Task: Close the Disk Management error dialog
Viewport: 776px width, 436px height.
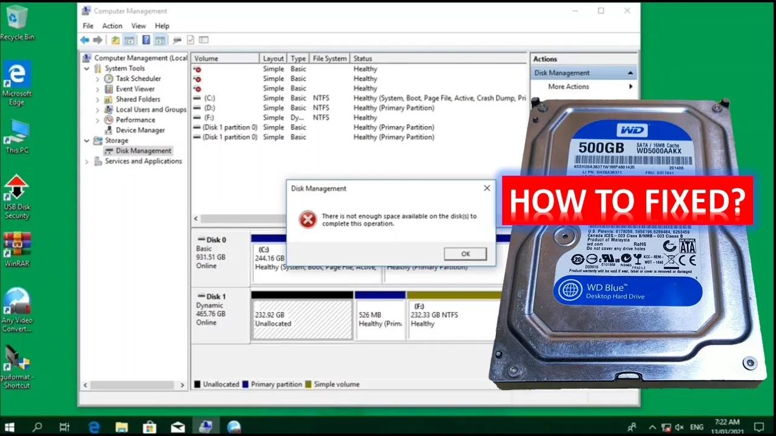Action: click(487, 188)
